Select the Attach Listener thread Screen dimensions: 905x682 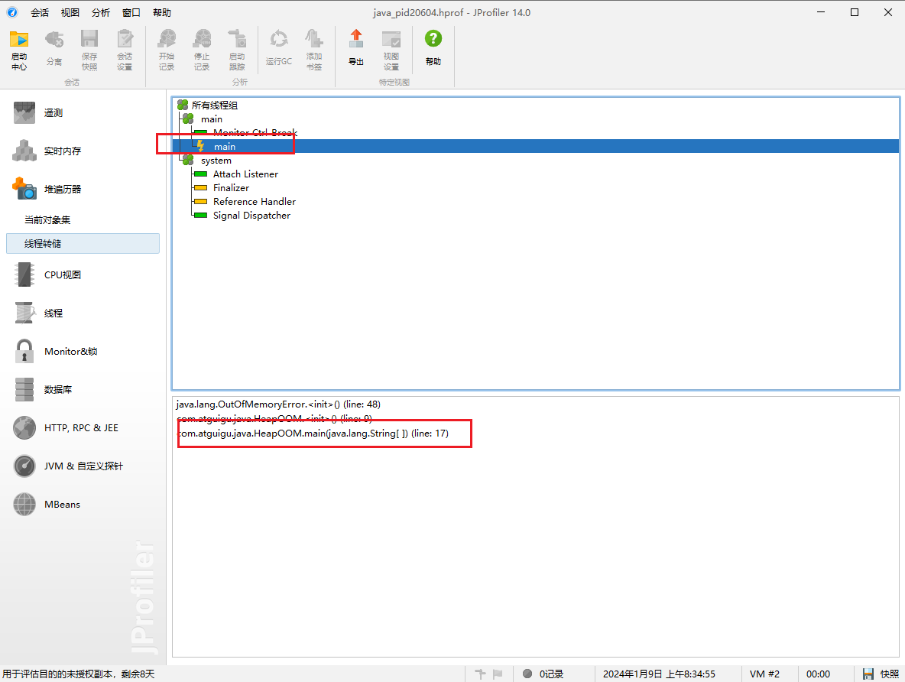click(x=245, y=174)
